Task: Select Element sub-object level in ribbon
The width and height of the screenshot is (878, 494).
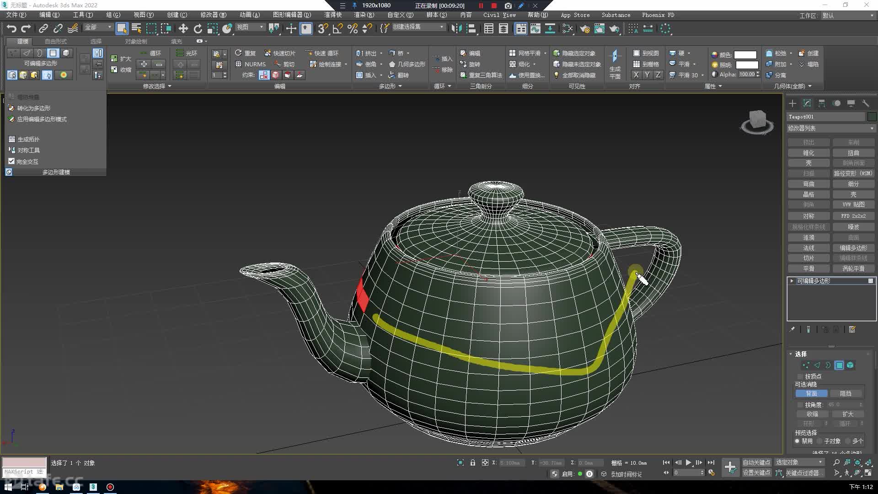Action: pos(66,53)
